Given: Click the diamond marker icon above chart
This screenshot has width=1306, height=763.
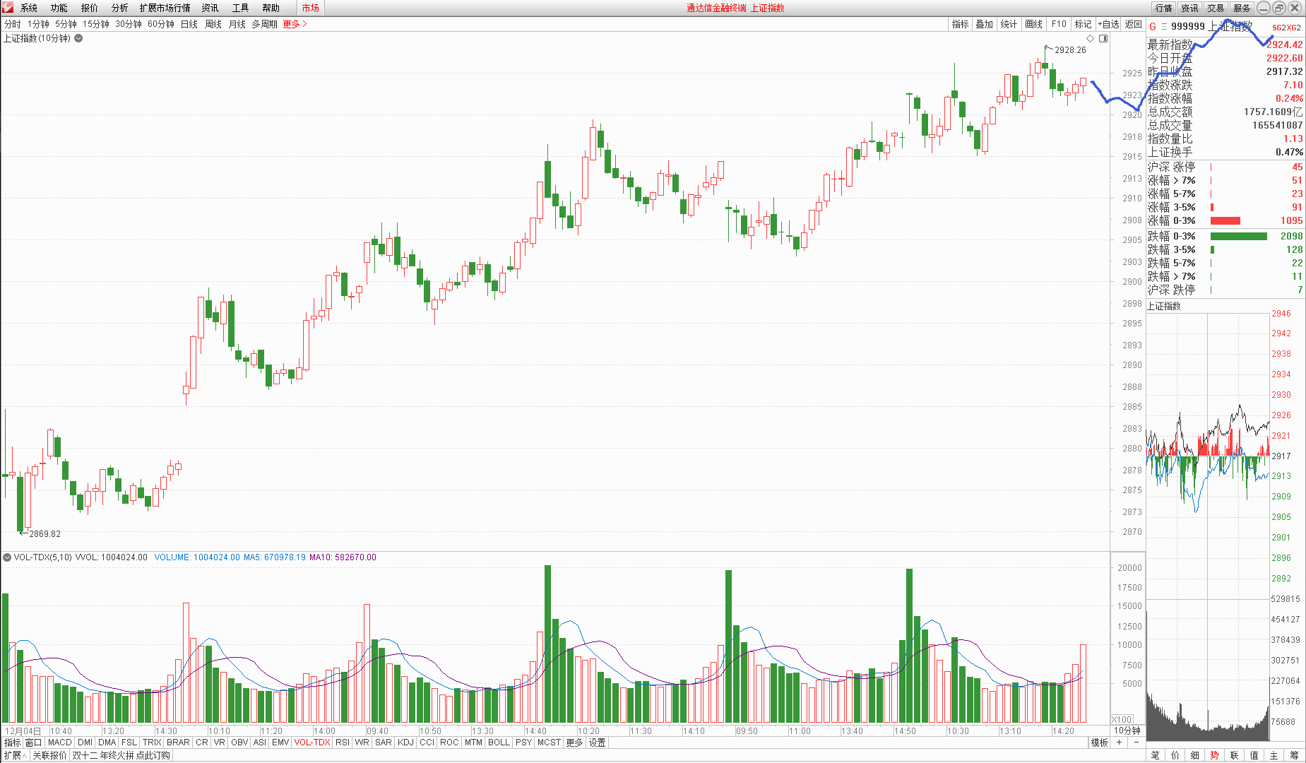Looking at the screenshot, I should point(1091,38).
